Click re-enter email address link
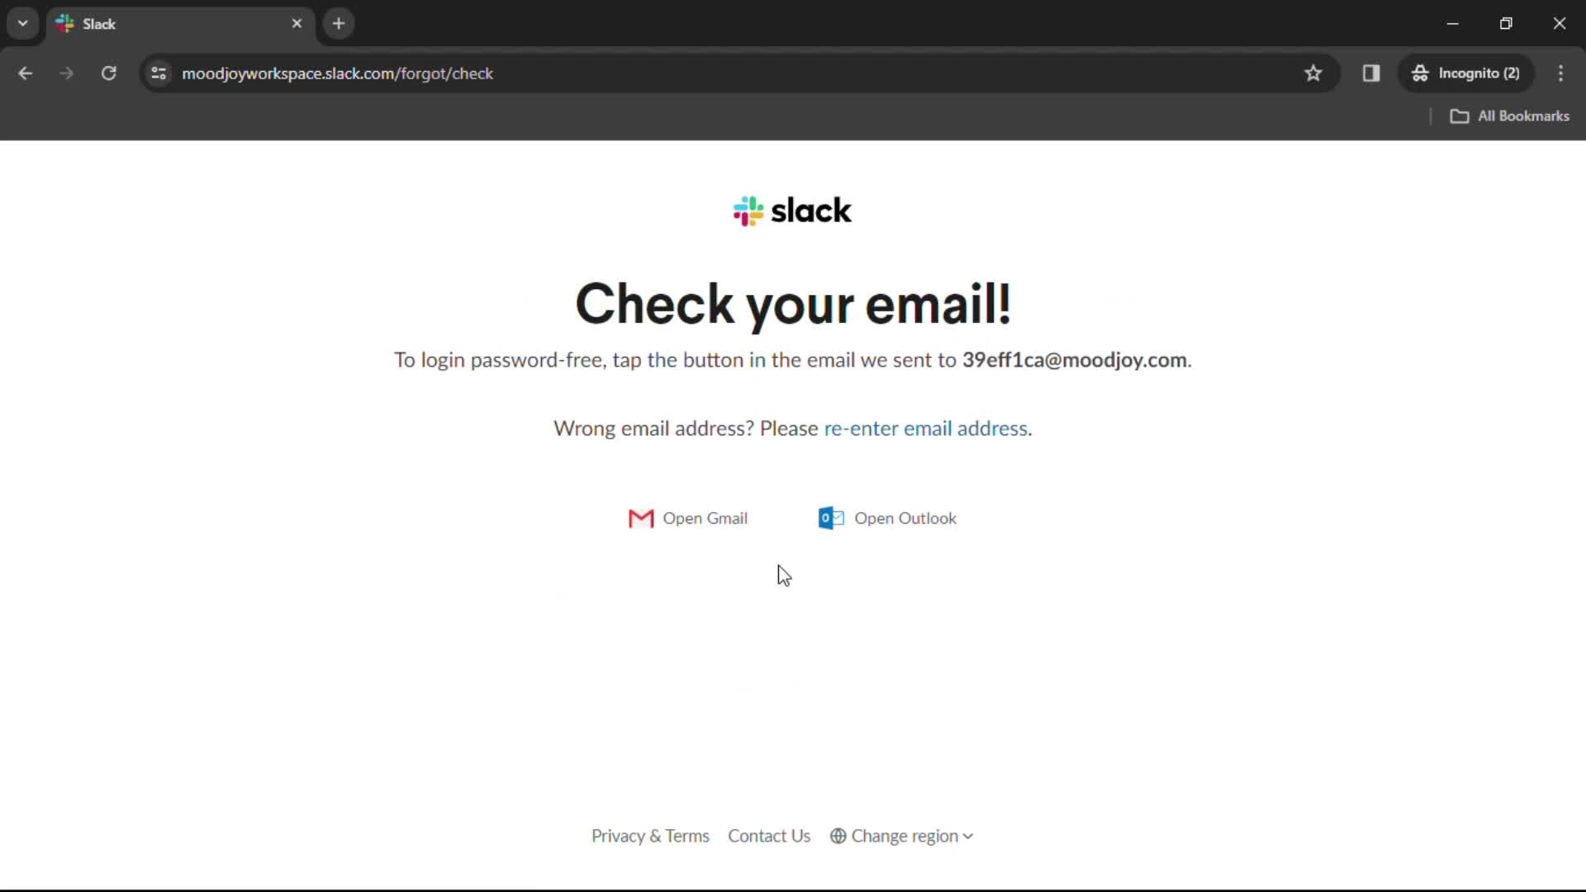The width and height of the screenshot is (1586, 892). (925, 428)
